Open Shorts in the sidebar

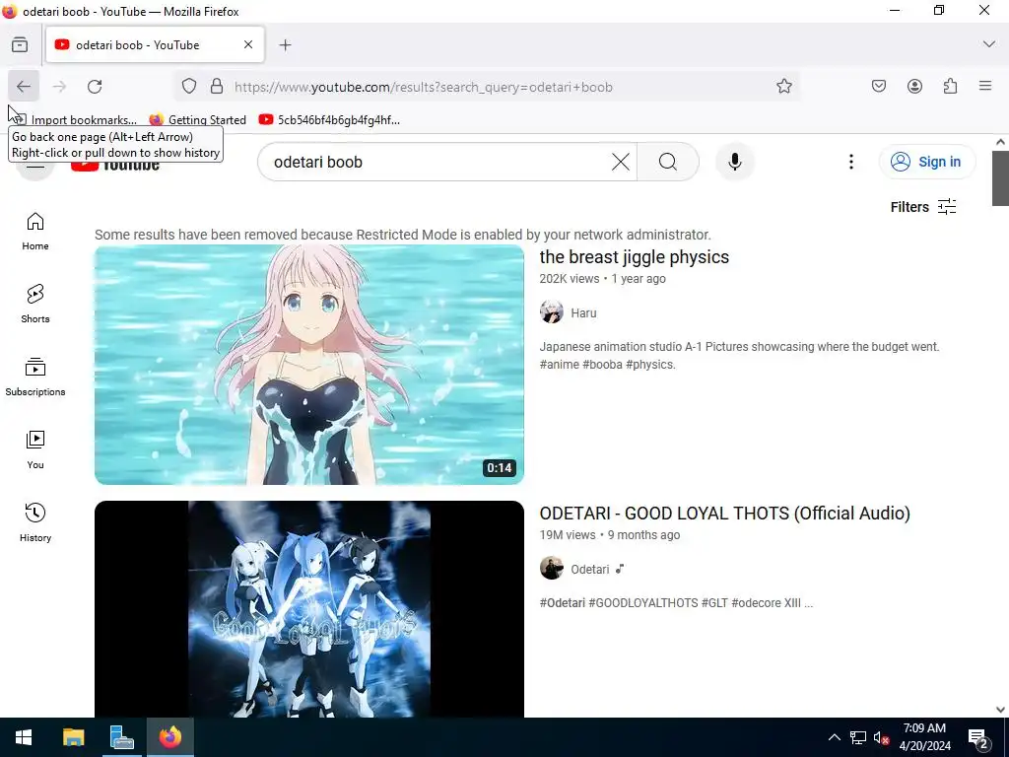(x=35, y=304)
